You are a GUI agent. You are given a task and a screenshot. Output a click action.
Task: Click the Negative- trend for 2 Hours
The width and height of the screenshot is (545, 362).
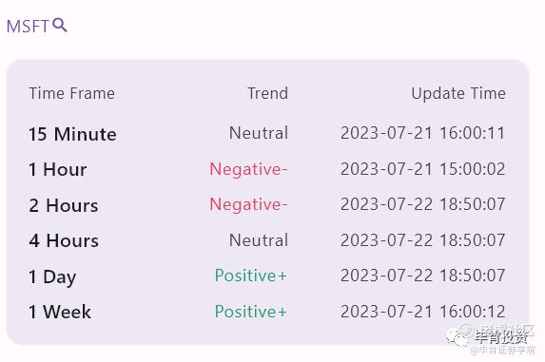click(248, 204)
